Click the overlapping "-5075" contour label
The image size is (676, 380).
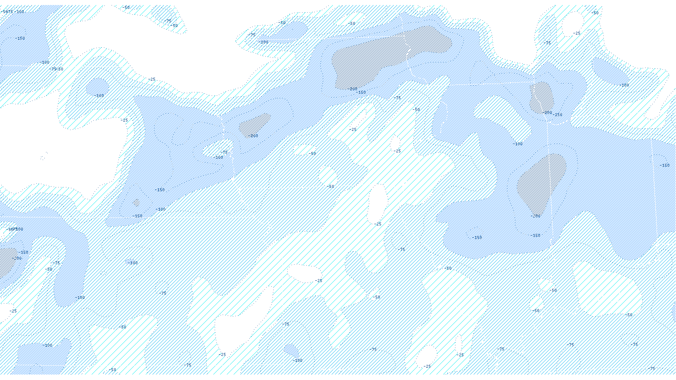tap(7, 12)
